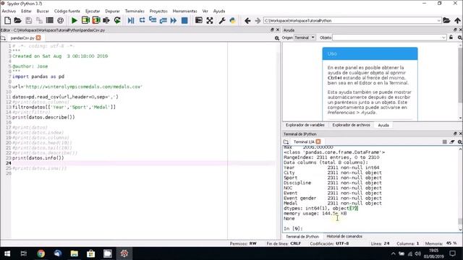Start debugging with debug file icon
The width and height of the screenshot is (463, 260).
(131, 20)
